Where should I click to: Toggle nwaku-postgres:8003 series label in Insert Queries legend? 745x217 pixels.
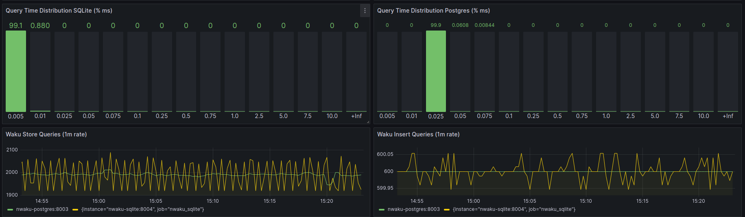point(413,209)
